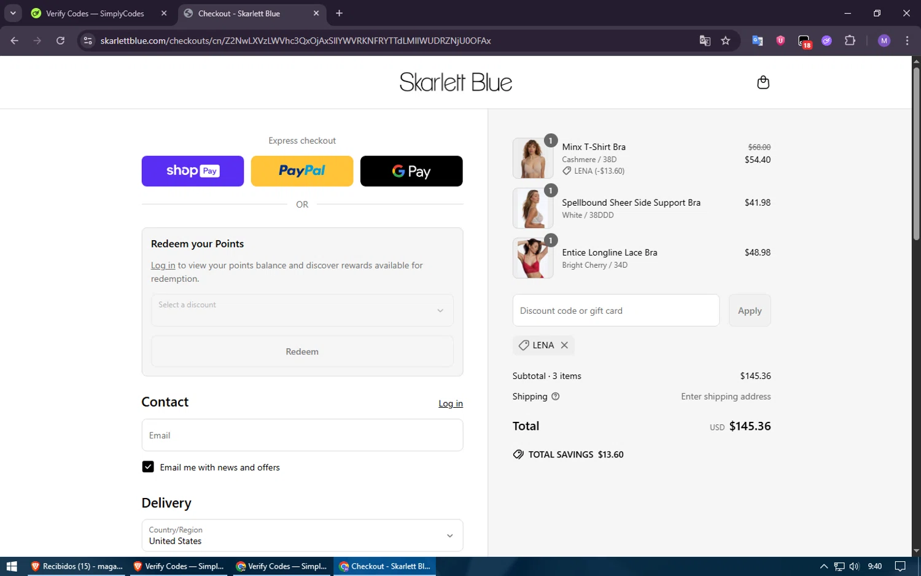Viewport: 921px width, 576px height.
Task: Click the Email input field
Action: pos(302,435)
